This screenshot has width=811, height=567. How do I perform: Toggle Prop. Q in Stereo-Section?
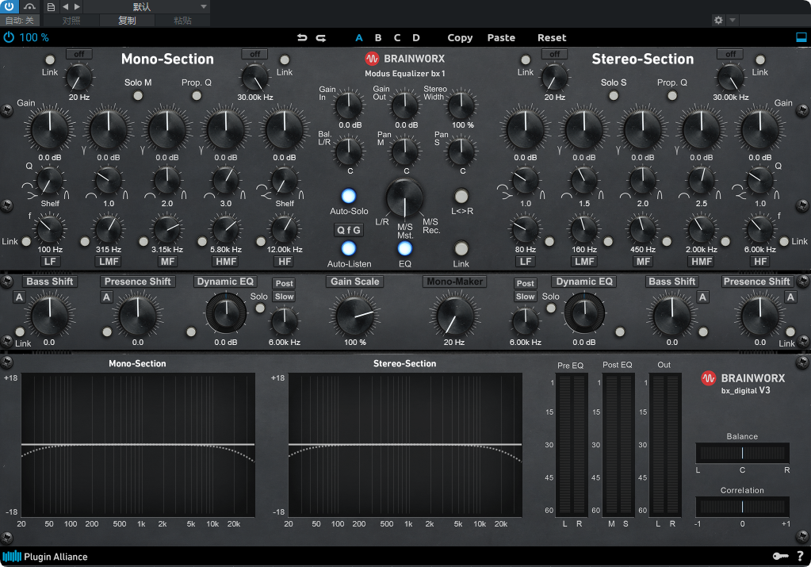pyautogui.click(x=671, y=96)
